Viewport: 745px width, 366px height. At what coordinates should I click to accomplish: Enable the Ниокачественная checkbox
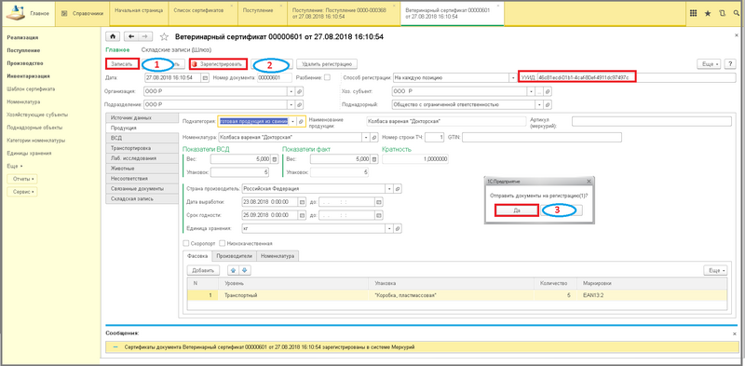(222, 243)
